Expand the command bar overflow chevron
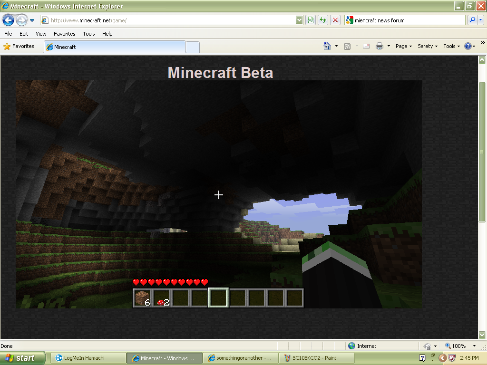Viewport: 487px width, 365px height. (483, 42)
